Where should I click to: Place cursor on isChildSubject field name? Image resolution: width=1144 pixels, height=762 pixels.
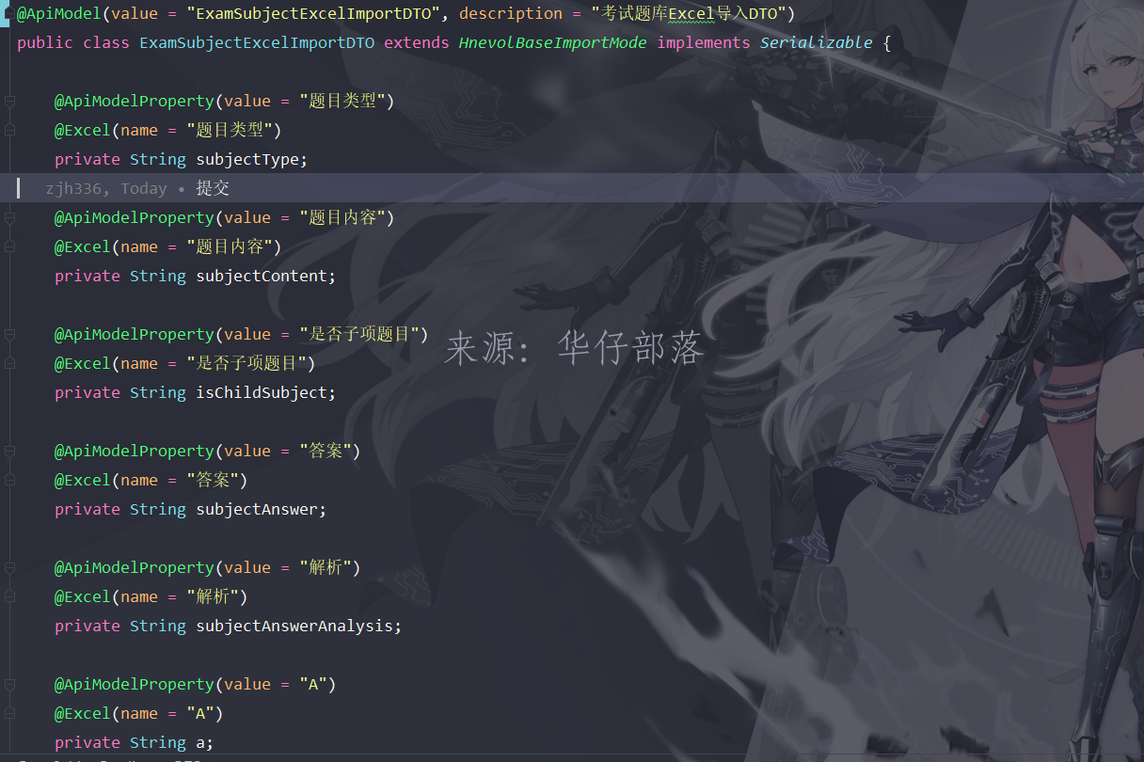tap(261, 393)
